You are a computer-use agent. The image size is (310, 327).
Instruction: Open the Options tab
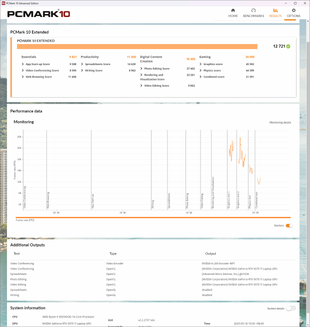[x=293, y=13]
